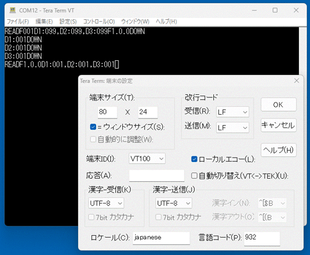Maximize the Tera Term window
Image resolution: width=310 pixels, height=255 pixels.
tap(275, 10)
